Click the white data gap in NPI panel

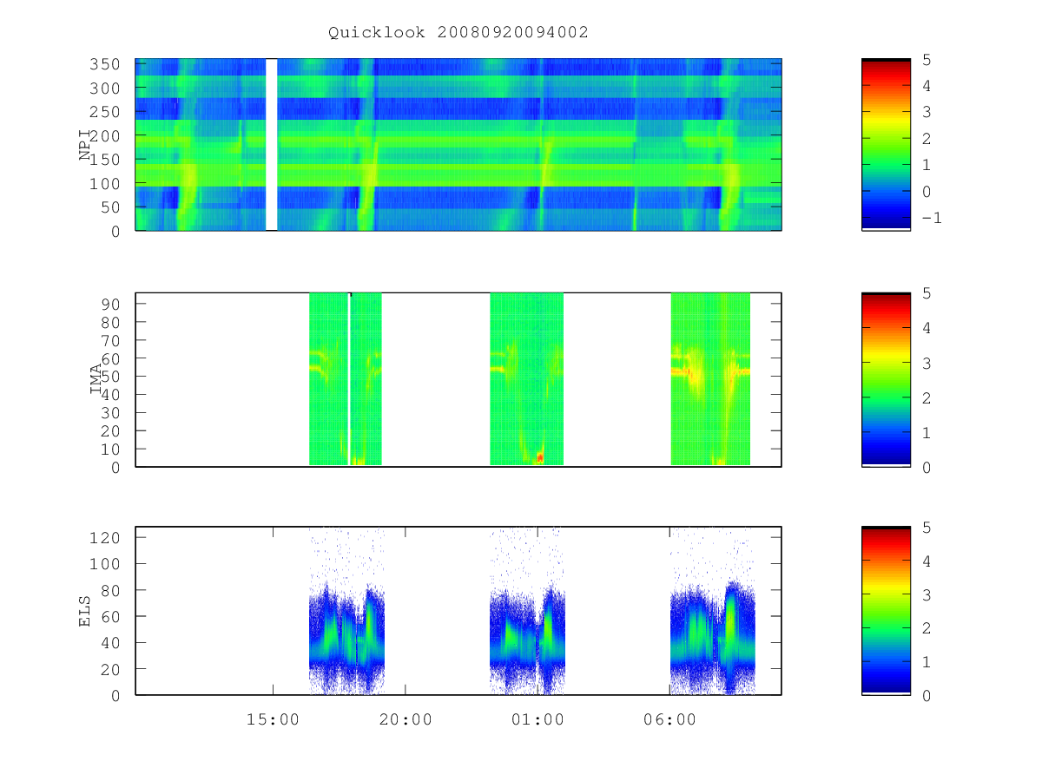[272, 144]
